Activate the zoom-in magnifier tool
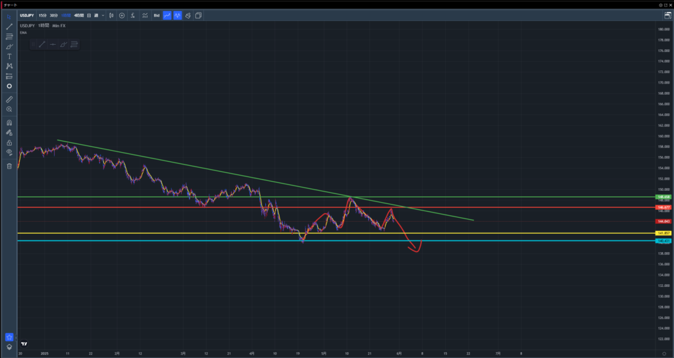 click(9, 109)
